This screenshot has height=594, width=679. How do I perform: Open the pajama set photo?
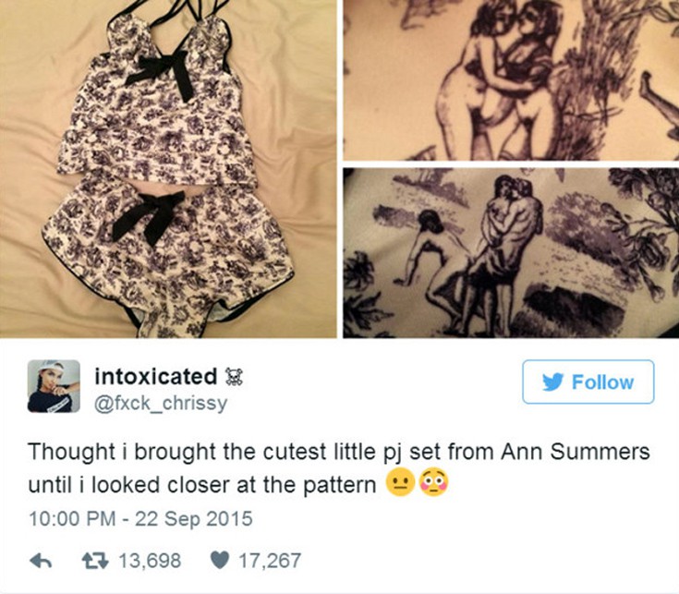168,169
